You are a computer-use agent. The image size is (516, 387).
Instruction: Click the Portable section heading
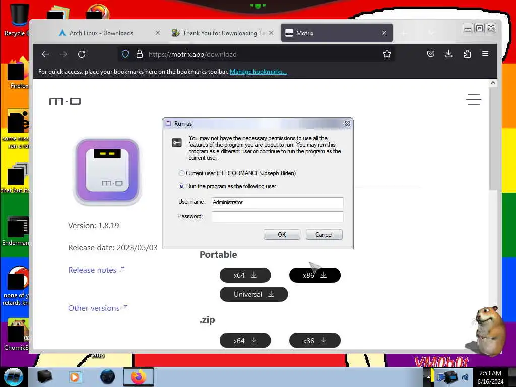[x=218, y=254]
